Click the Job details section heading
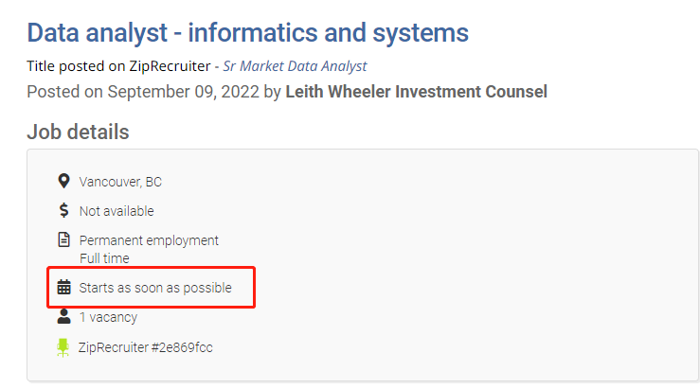Viewport: 700px width, 389px height. [x=78, y=132]
